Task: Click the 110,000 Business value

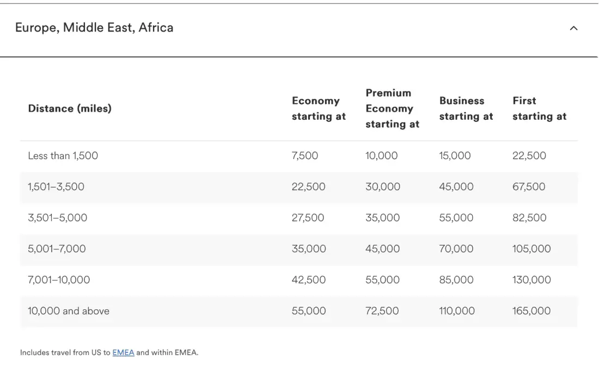Action: coord(457,311)
